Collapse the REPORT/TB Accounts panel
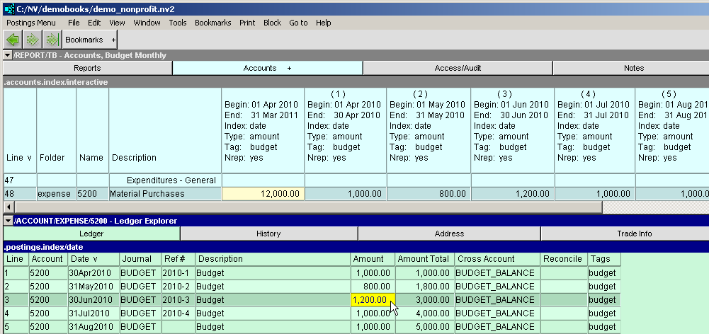The height and width of the screenshot is (334, 709). 7,55
